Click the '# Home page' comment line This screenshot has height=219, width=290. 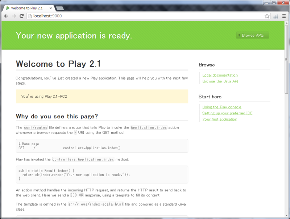pos(29,144)
